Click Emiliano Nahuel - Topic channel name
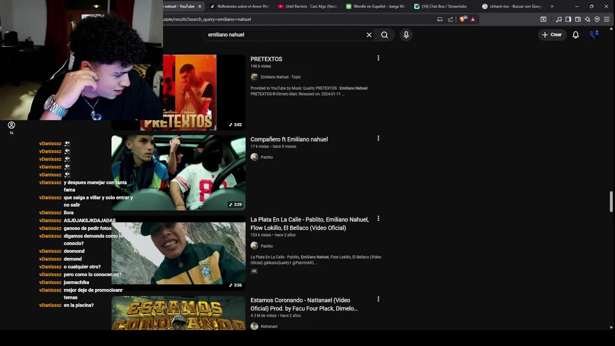Screen dimensions: 615x346 click(281, 77)
